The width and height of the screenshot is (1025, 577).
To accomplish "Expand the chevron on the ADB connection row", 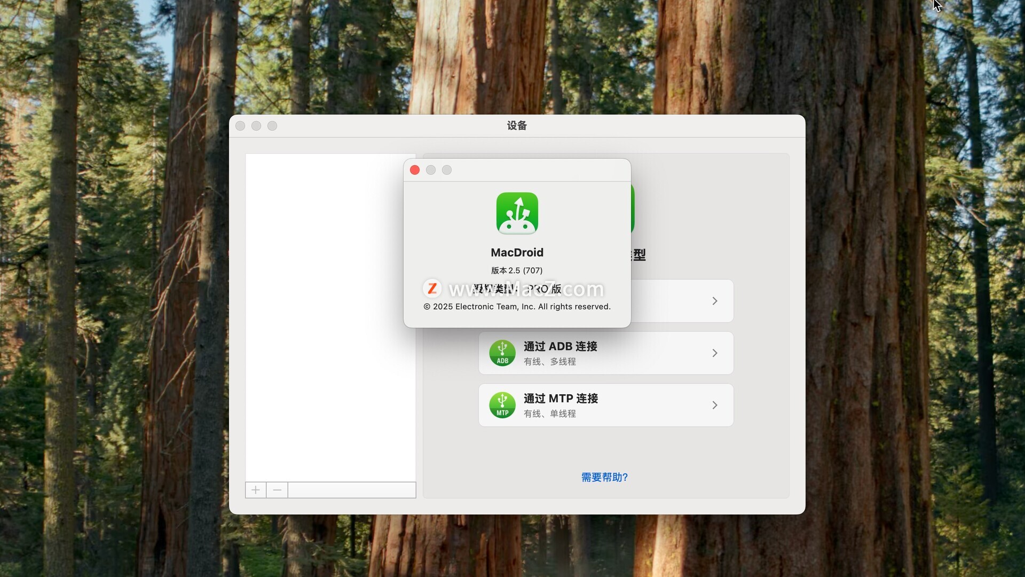I will 715,353.
